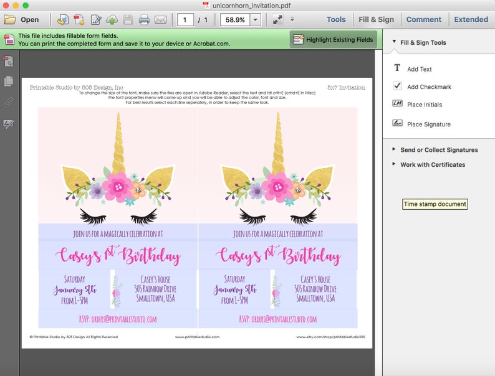Viewport: 495px width, 376px height.
Task: Click www.printablestudio.com footer text
Action: [x=197, y=337]
